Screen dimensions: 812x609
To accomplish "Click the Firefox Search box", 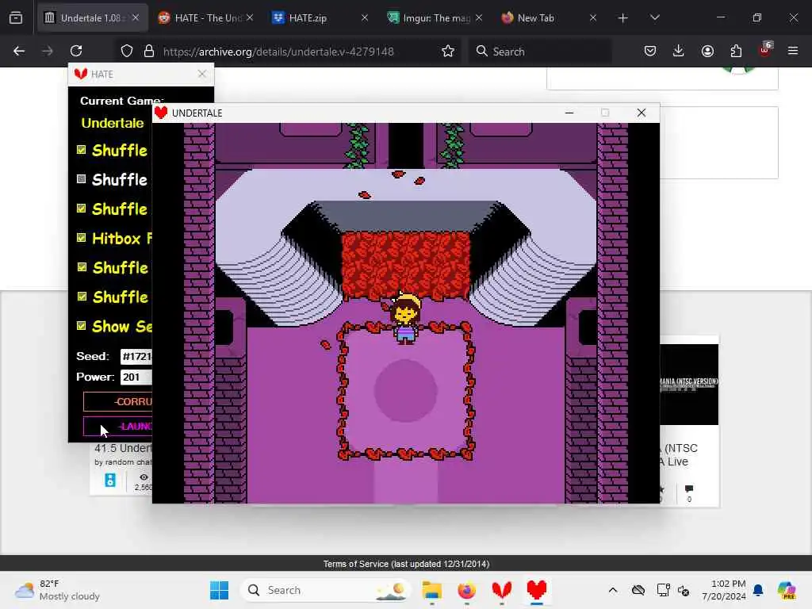I will point(540,52).
